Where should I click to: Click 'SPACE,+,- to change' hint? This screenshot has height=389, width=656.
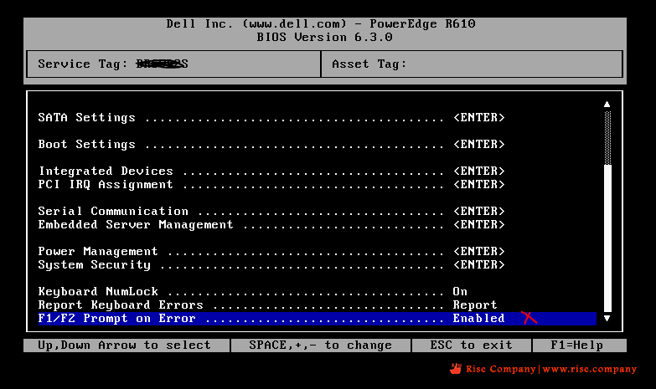[x=321, y=345]
